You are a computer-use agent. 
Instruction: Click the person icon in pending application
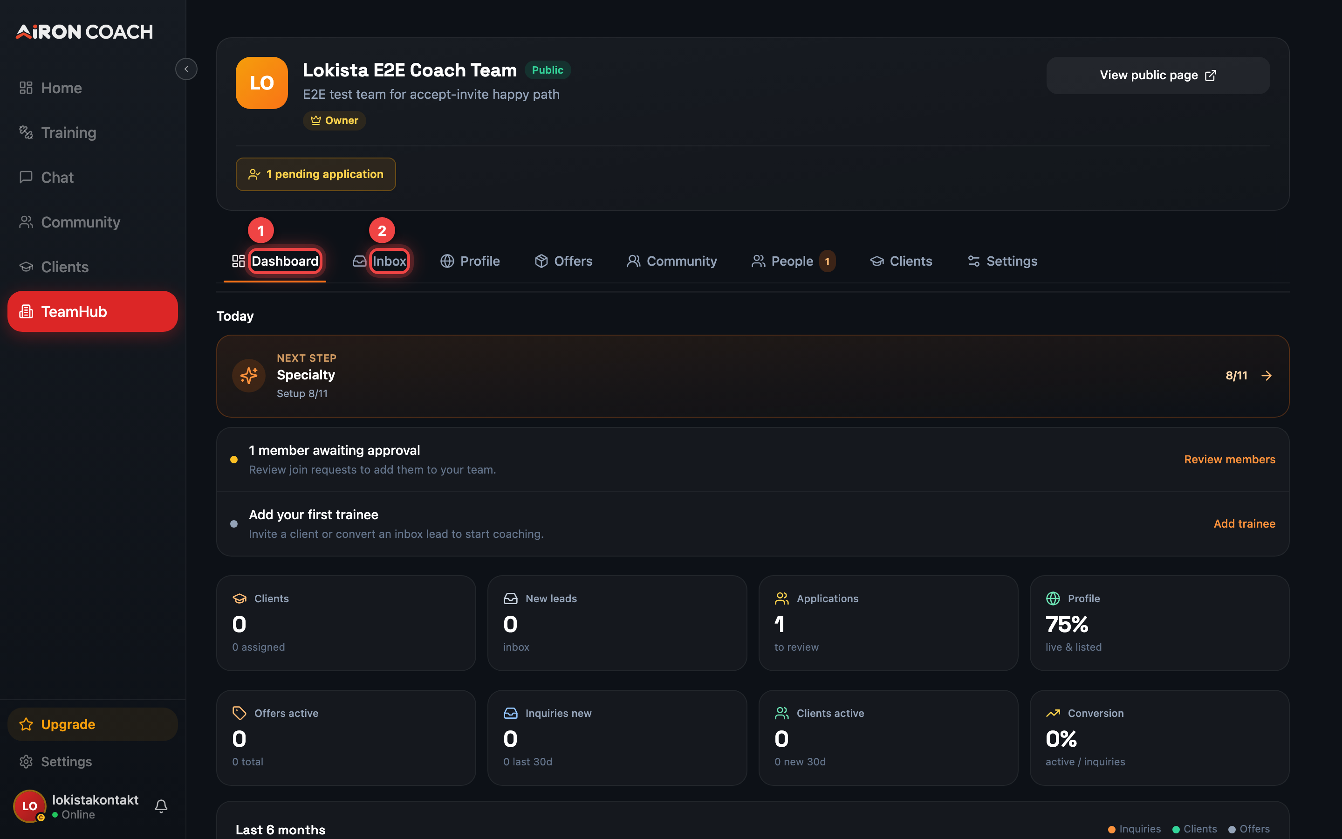(254, 174)
